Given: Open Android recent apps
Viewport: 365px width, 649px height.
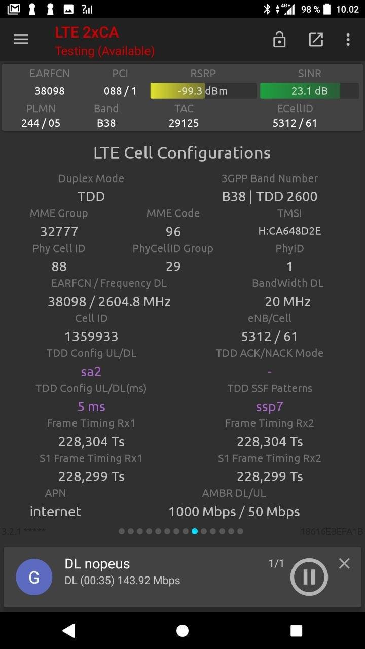Looking at the screenshot, I should [296, 630].
